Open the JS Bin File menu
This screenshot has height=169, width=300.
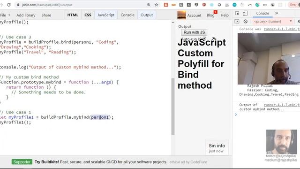coord(5,15)
